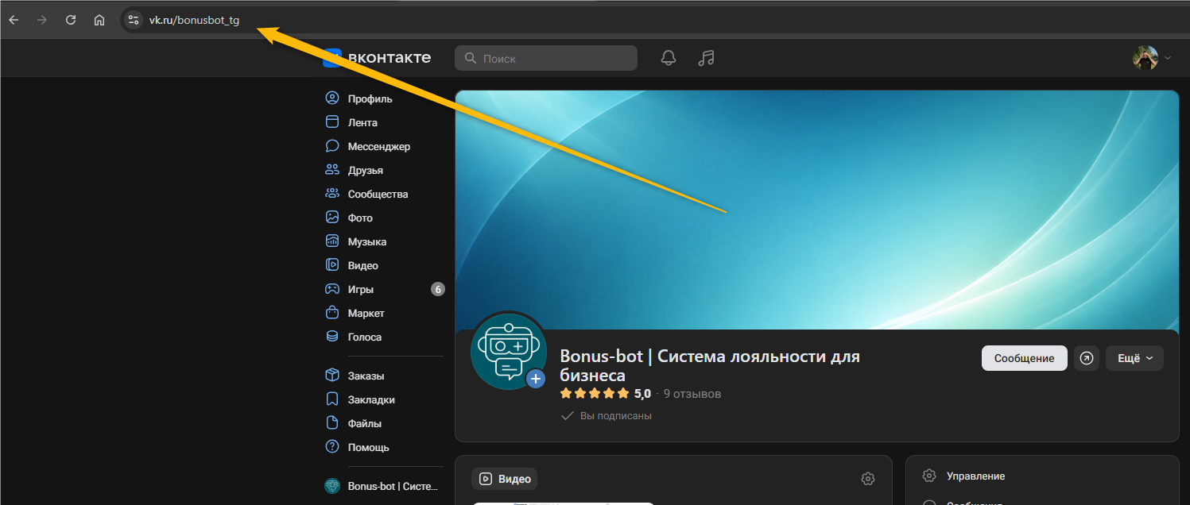
Task: Open the music note icon in header
Action: 706,58
